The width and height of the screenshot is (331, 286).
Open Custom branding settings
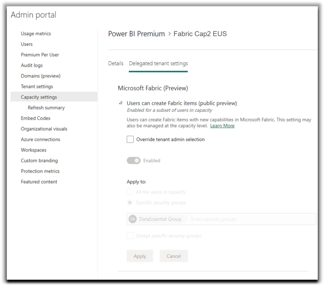[x=39, y=161]
